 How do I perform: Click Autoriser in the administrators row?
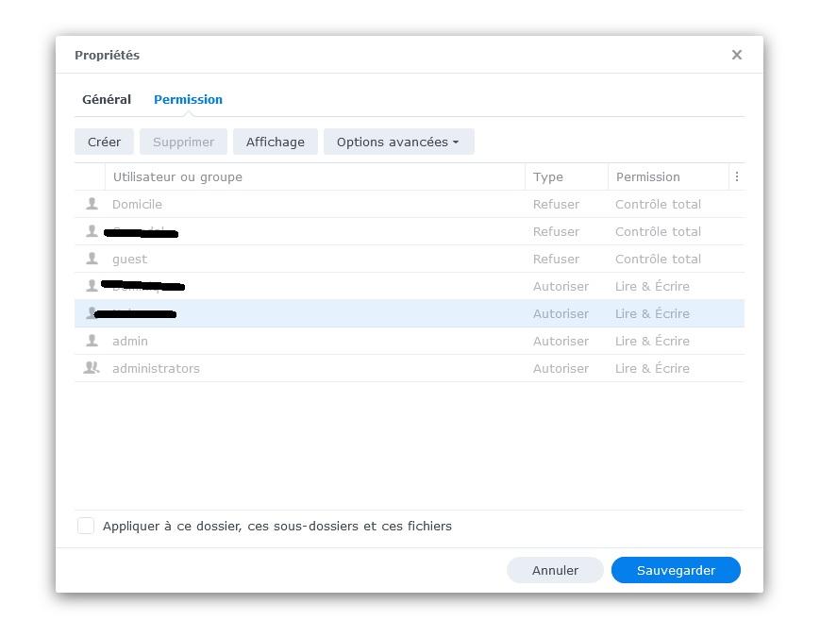pos(561,368)
